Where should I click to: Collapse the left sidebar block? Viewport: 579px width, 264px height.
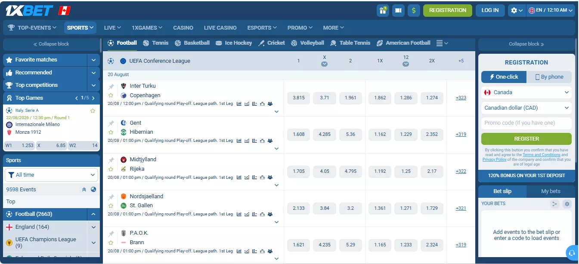[x=51, y=44]
